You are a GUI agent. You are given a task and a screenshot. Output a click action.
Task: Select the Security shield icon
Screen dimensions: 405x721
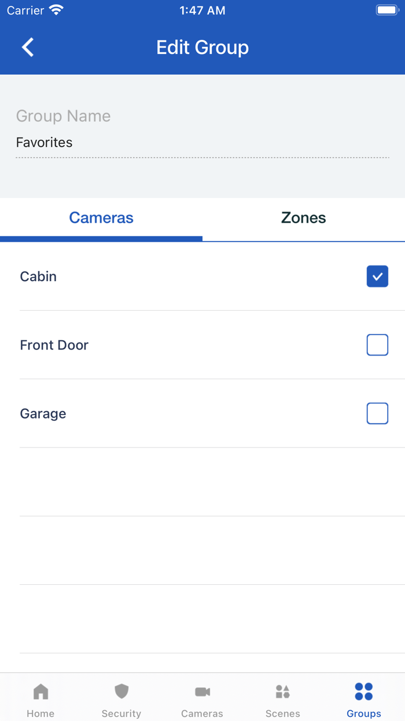pos(122,691)
